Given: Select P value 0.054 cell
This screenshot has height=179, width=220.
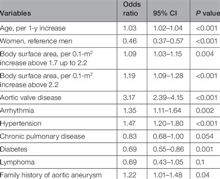Looking at the screenshot, I should (x=205, y=136).
